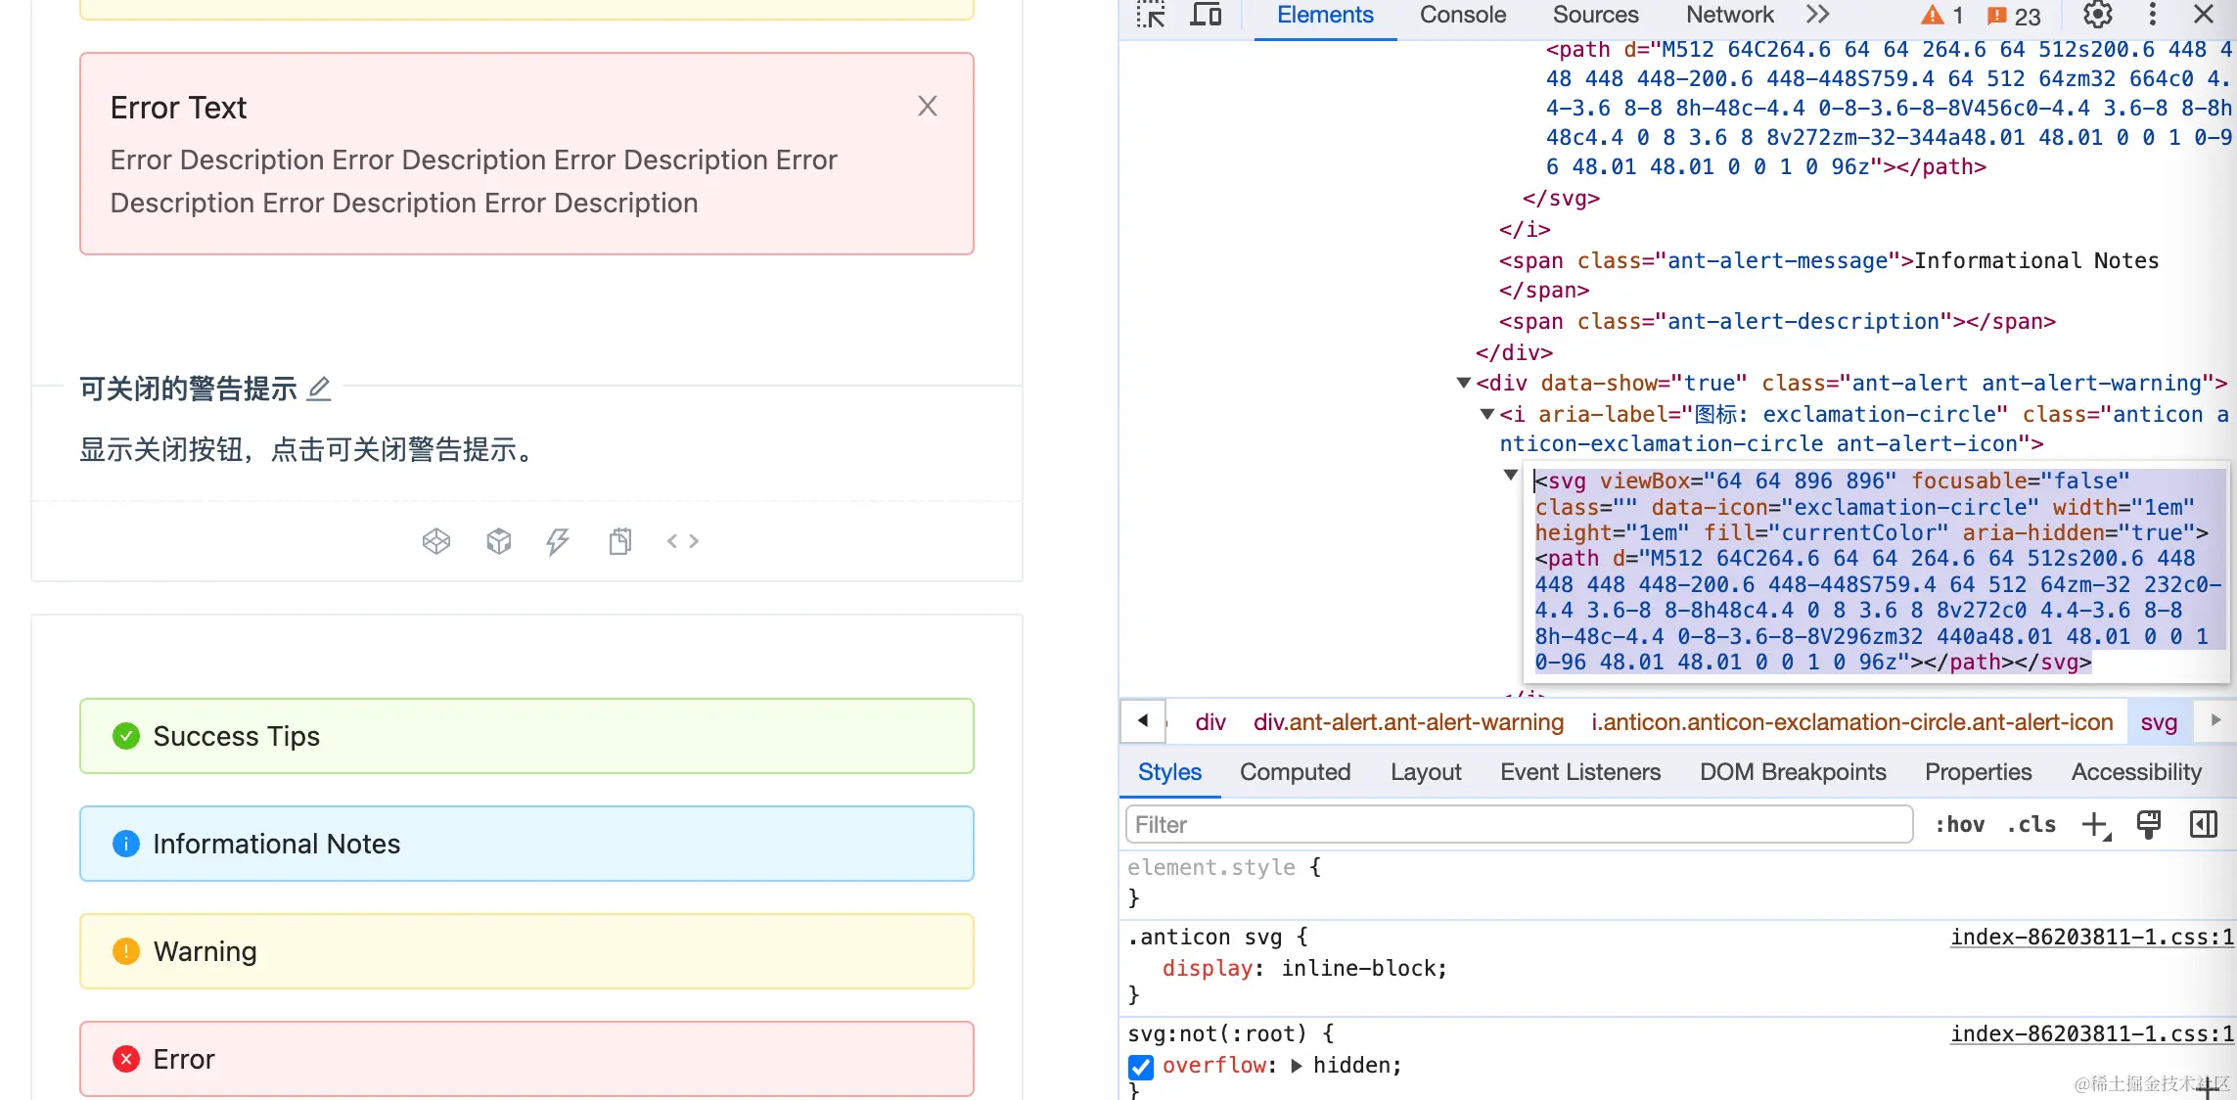Open DevTools settings gear
The height and width of the screenshot is (1100, 2237).
tap(2097, 15)
